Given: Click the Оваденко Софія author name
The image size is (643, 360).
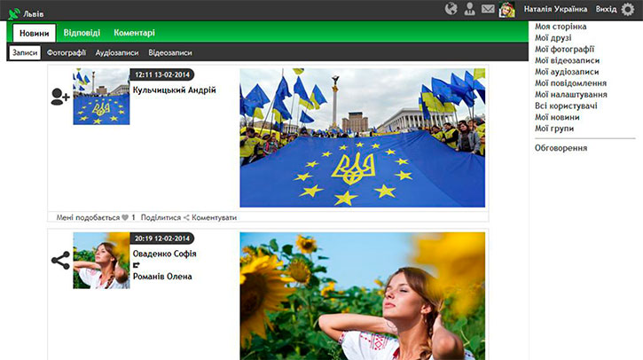Looking at the screenshot, I should [x=164, y=254].
